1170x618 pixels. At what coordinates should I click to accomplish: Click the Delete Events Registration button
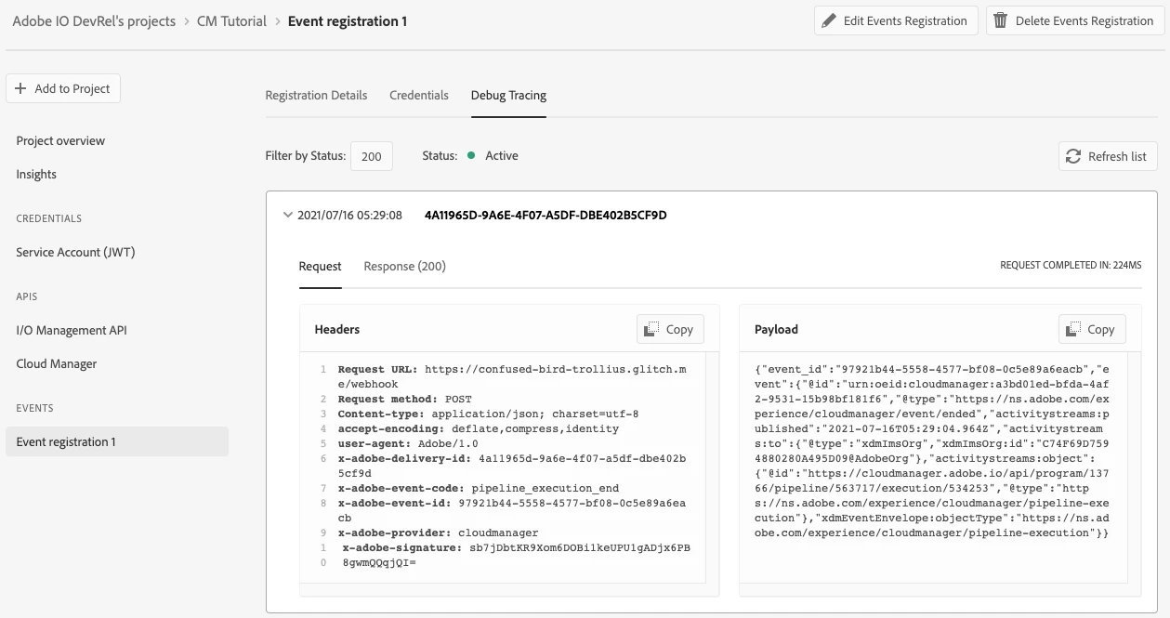[1073, 20]
